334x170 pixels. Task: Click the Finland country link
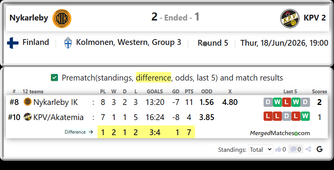[x=36, y=42]
